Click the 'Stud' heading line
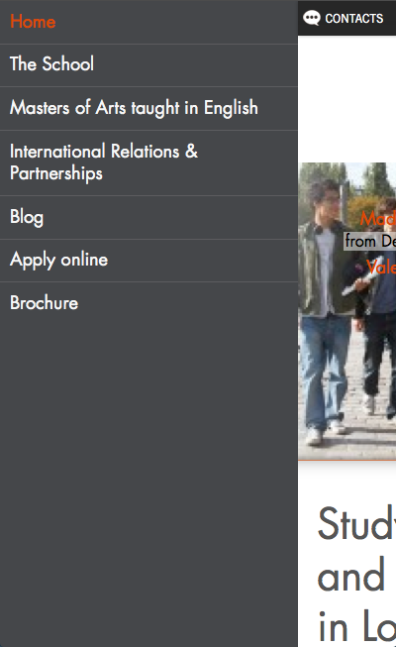Viewport: 396px width, 647px height. (x=356, y=524)
